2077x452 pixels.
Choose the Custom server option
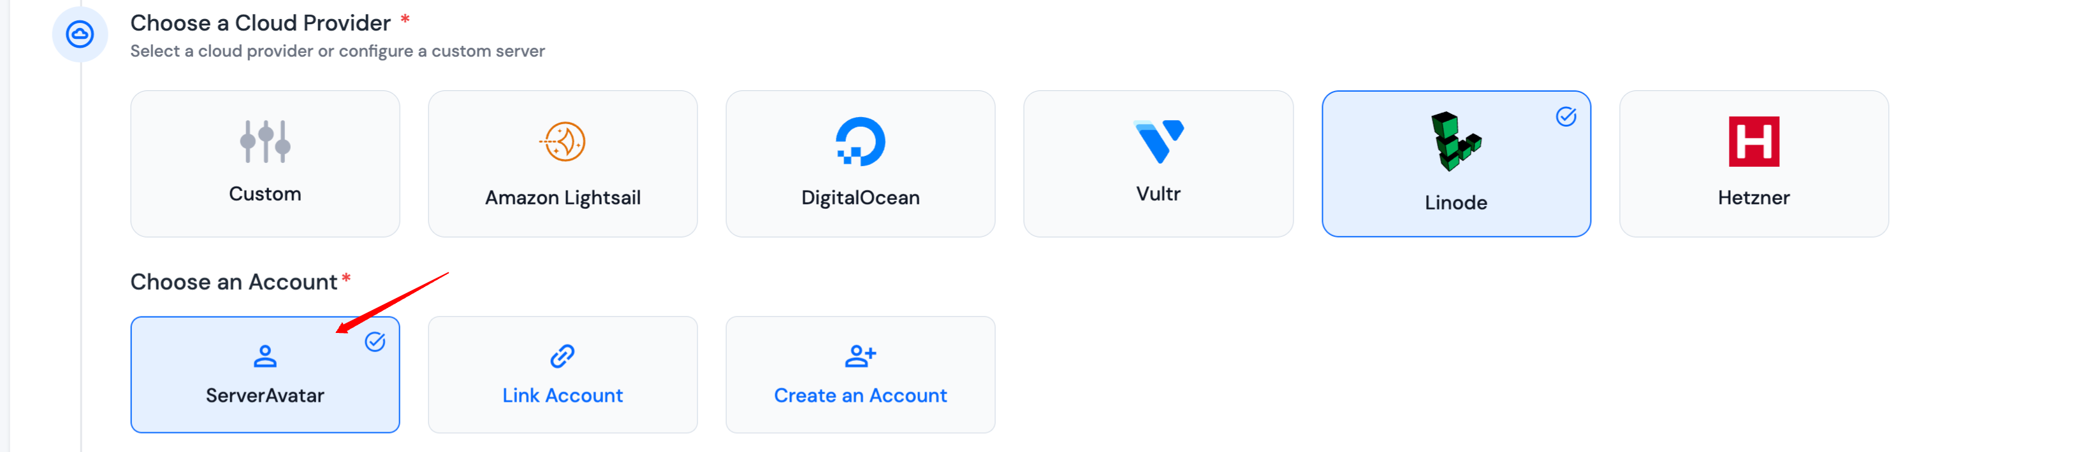pos(265,194)
